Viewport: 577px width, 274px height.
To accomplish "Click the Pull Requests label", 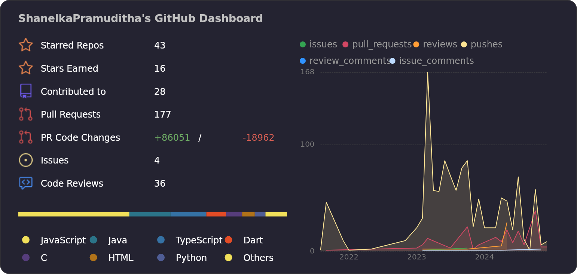I will tap(71, 115).
